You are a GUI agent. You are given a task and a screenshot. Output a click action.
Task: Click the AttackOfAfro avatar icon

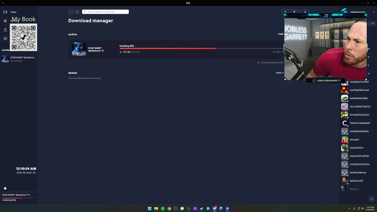click(344, 148)
